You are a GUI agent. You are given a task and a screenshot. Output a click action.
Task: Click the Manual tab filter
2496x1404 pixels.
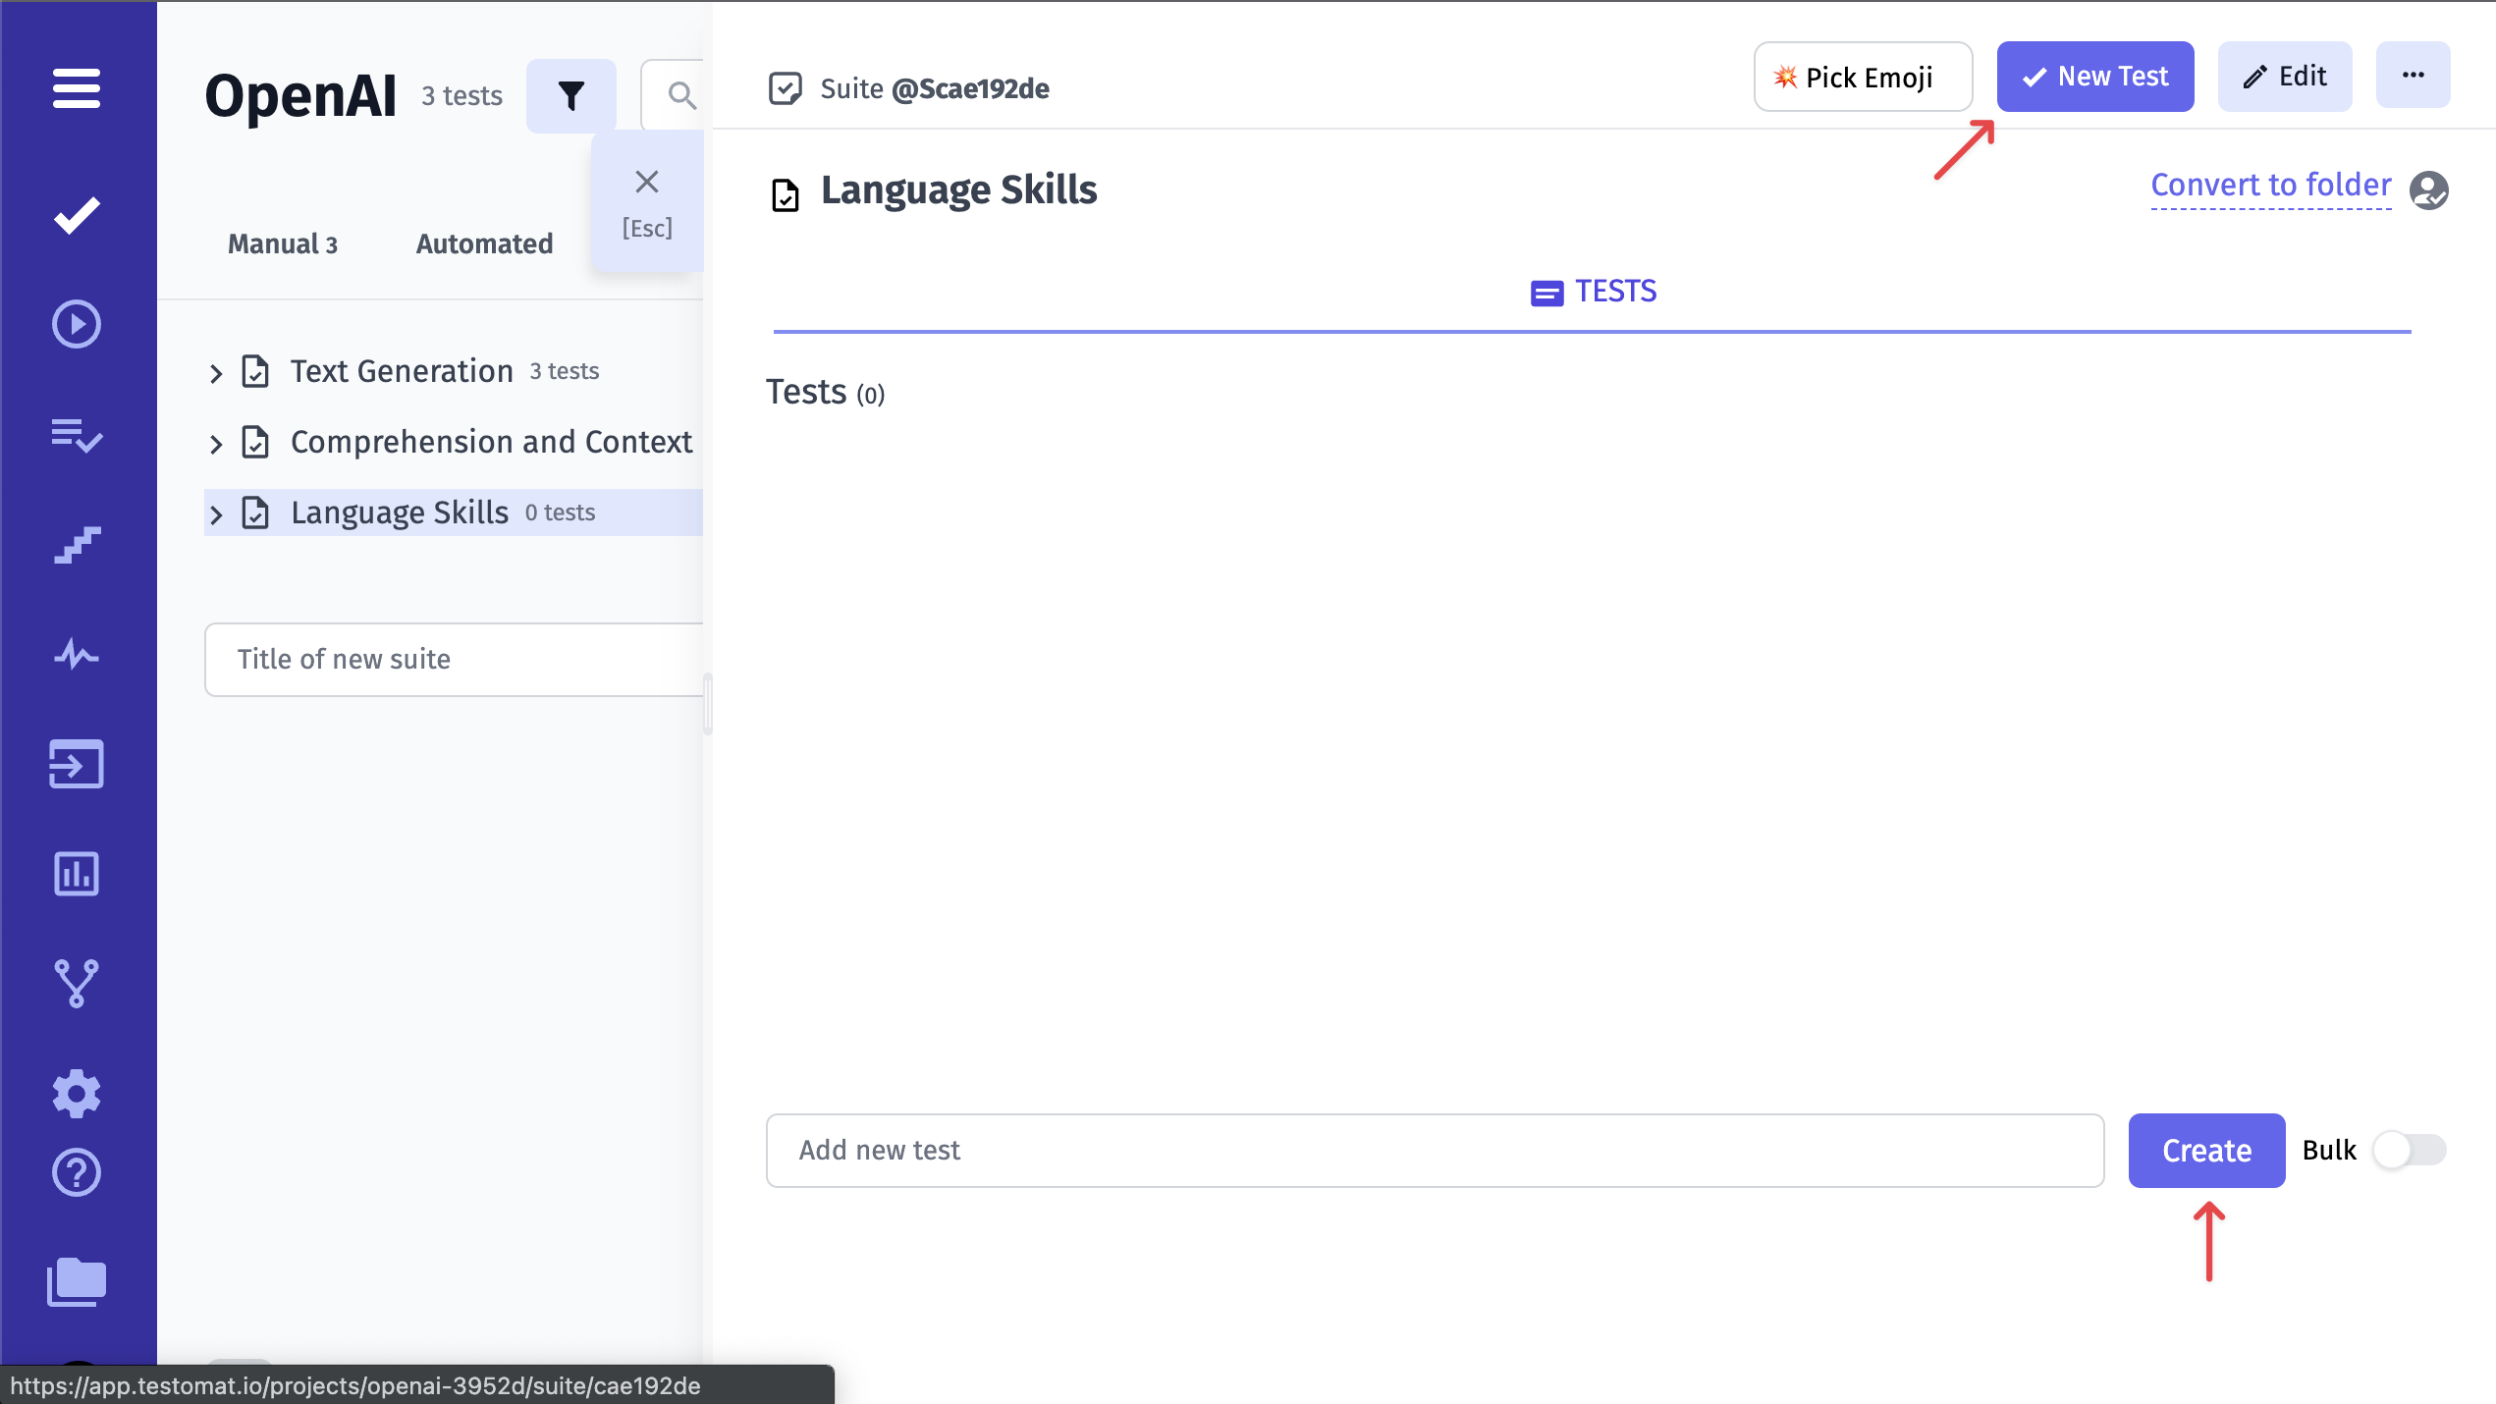point(283,243)
